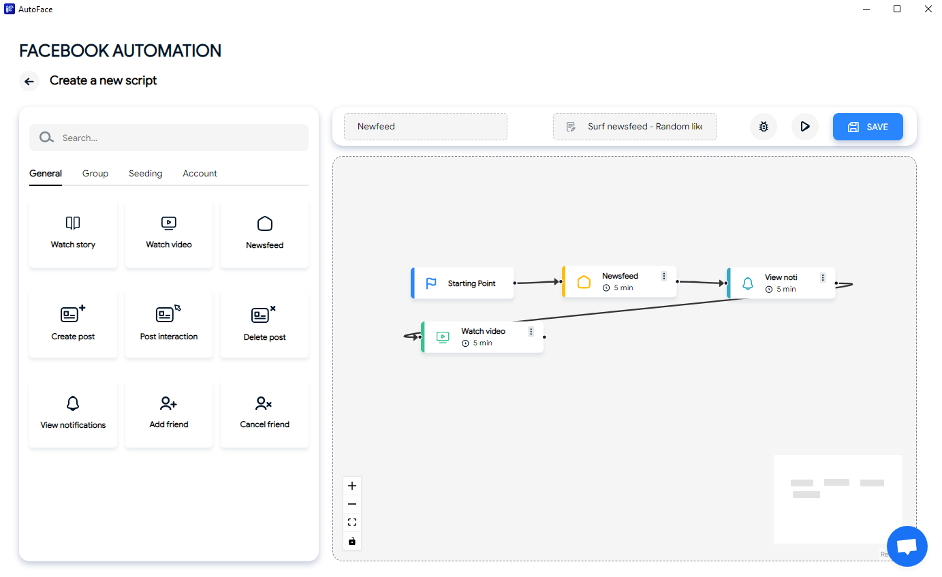Select the Newsfeed node on canvas
This screenshot has width=942, height=577.
(619, 282)
